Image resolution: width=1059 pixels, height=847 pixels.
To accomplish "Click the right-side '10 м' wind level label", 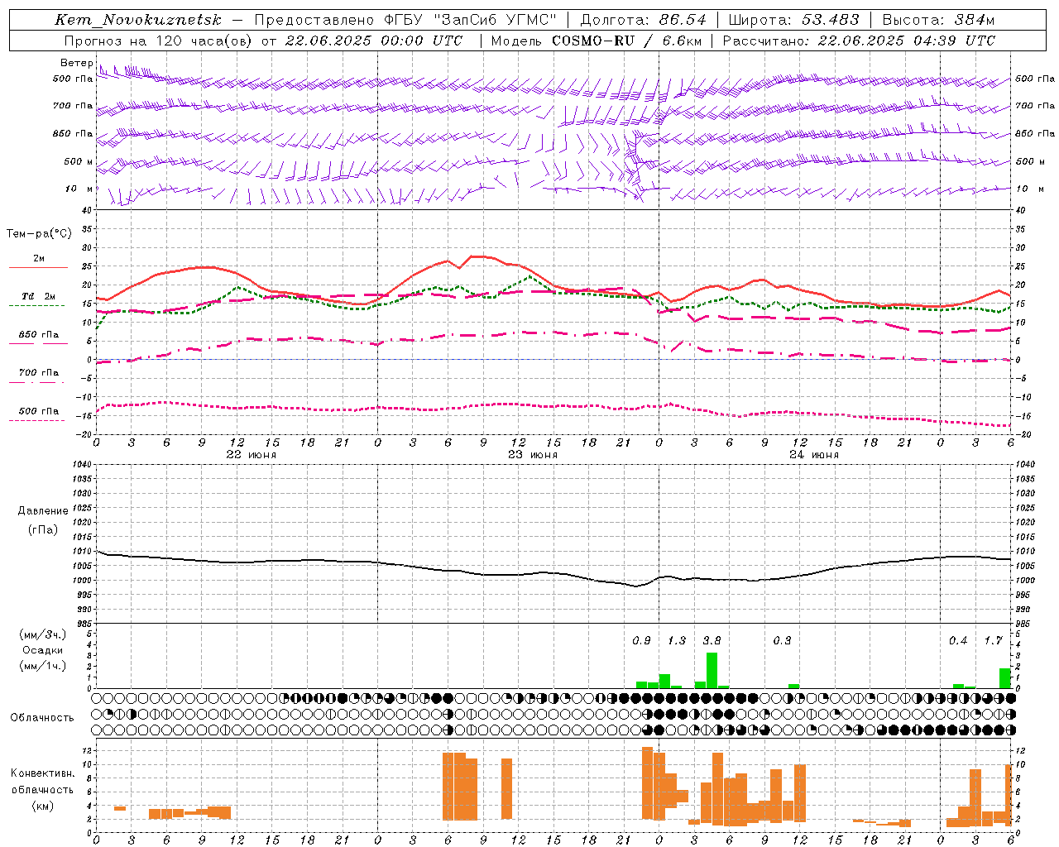I will [1029, 189].
